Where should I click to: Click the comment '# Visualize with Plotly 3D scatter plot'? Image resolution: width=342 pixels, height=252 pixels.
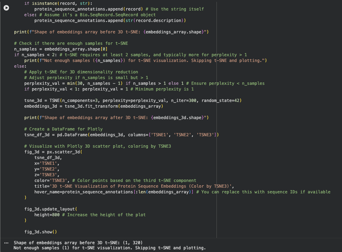98,146
